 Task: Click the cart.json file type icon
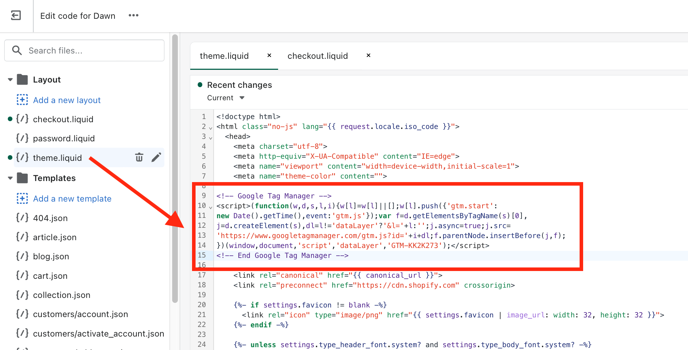click(22, 275)
